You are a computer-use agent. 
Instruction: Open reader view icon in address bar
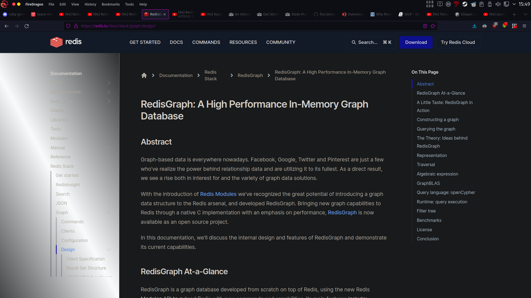tap(425, 26)
